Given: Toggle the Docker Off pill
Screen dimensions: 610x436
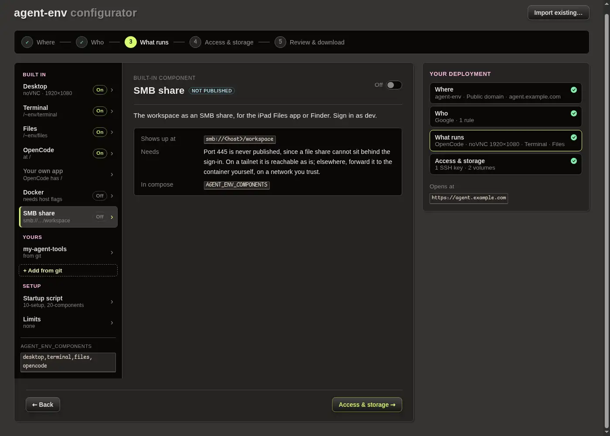Looking at the screenshot, I should point(100,196).
